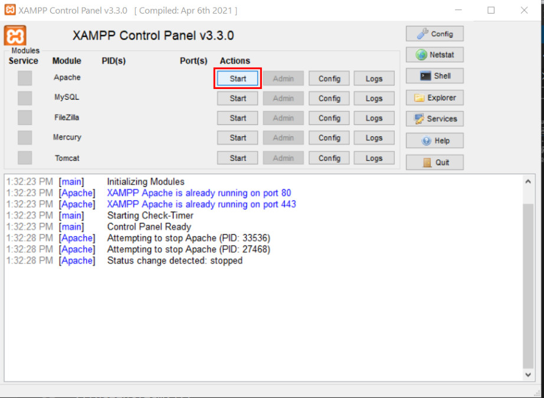This screenshot has width=544, height=398.
Task: Click the MySQL module name label
Action: point(67,97)
